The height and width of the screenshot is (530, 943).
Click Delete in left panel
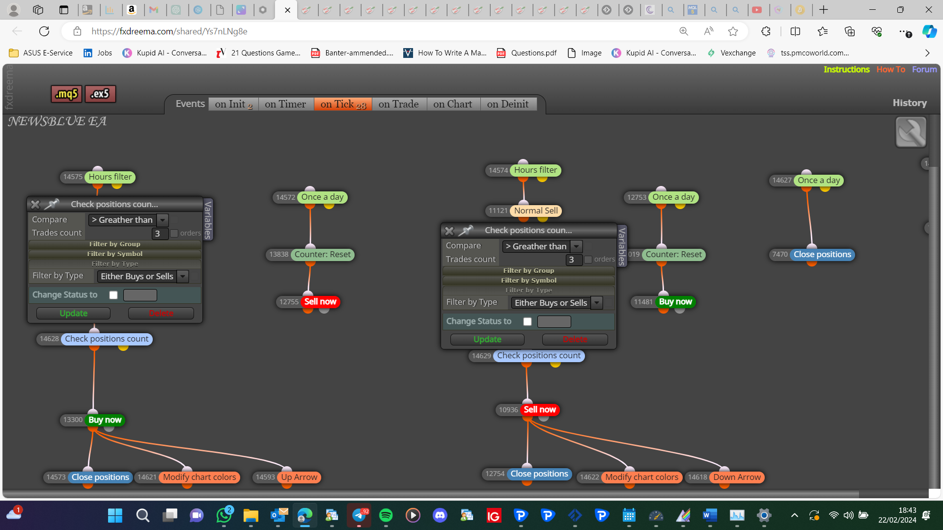(161, 313)
